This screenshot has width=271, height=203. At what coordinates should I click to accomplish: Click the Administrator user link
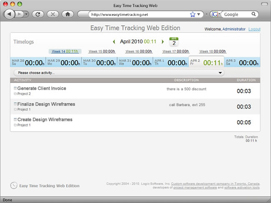234,29
